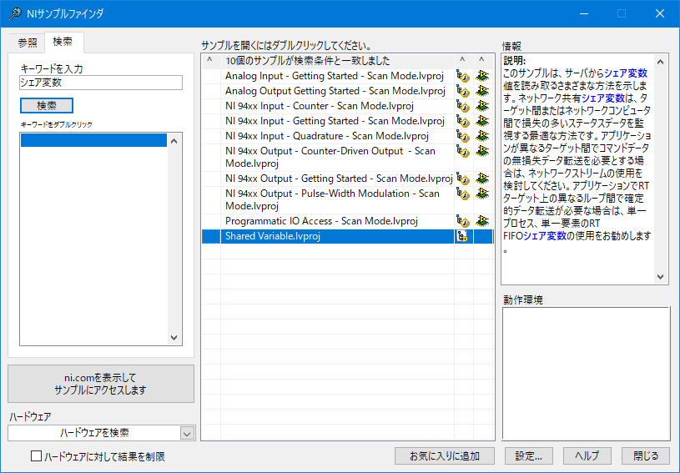
Task: Click hardware icon for Analog Input Getting Started row
Action: point(482,76)
